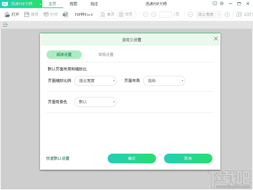Open feedback message icon in title bar

[215, 4]
